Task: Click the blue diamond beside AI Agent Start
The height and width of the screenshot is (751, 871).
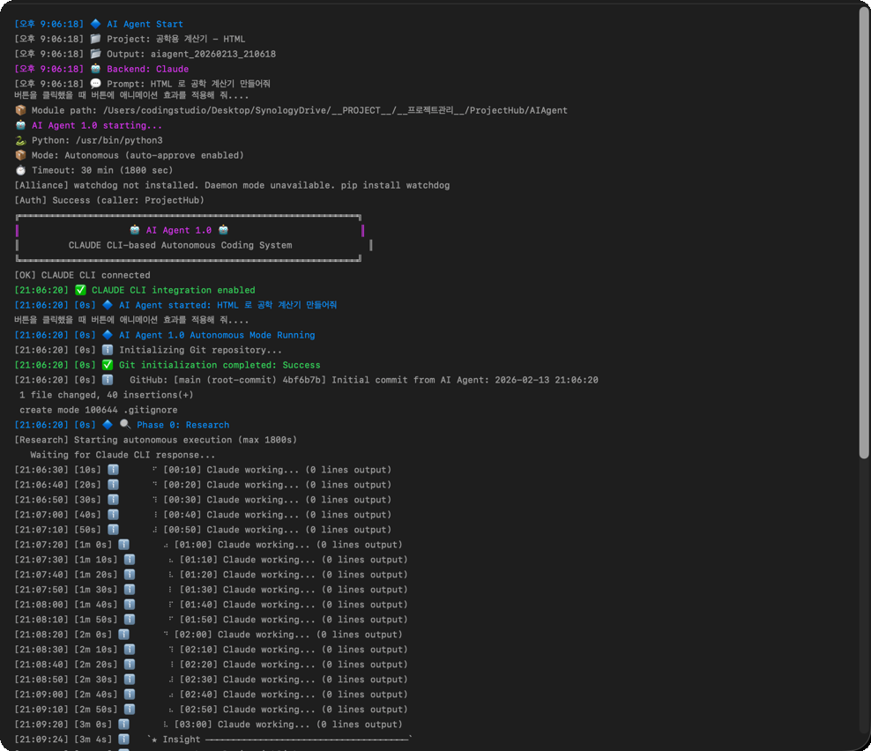Action: tap(95, 24)
